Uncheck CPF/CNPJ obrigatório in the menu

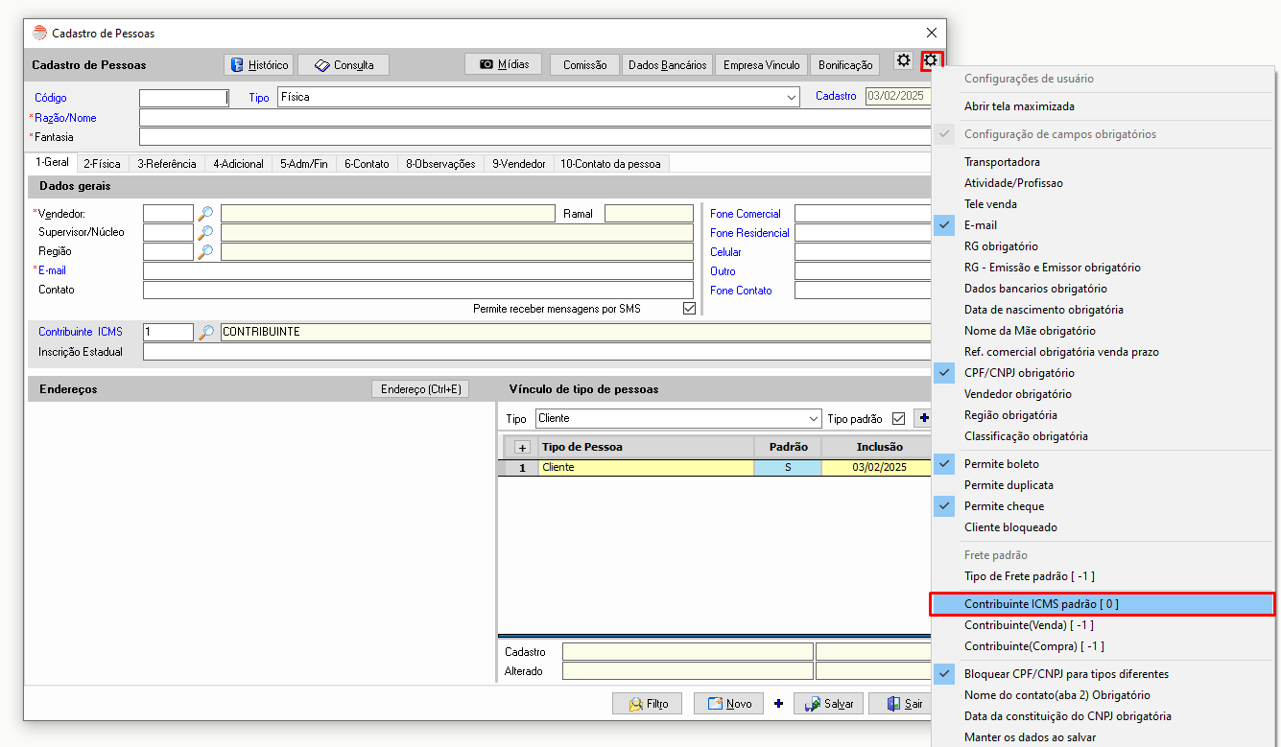(1103, 373)
